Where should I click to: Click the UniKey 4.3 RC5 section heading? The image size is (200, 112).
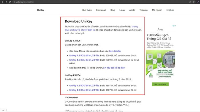(x=73, y=41)
